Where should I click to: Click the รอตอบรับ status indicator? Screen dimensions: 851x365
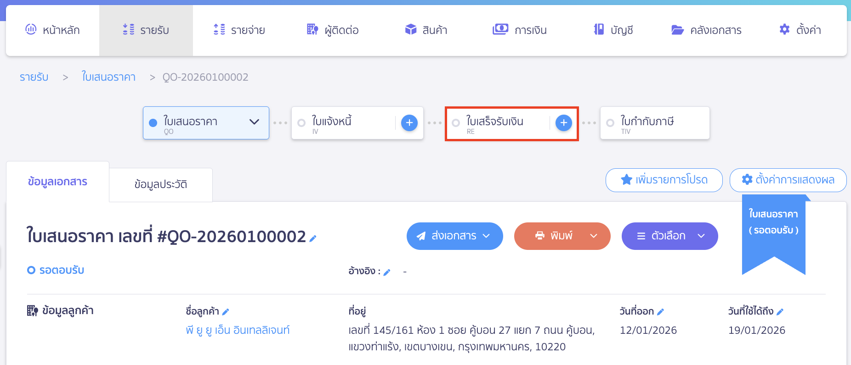pos(56,270)
